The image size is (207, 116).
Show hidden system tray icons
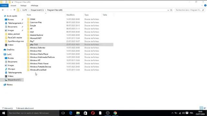point(172,113)
